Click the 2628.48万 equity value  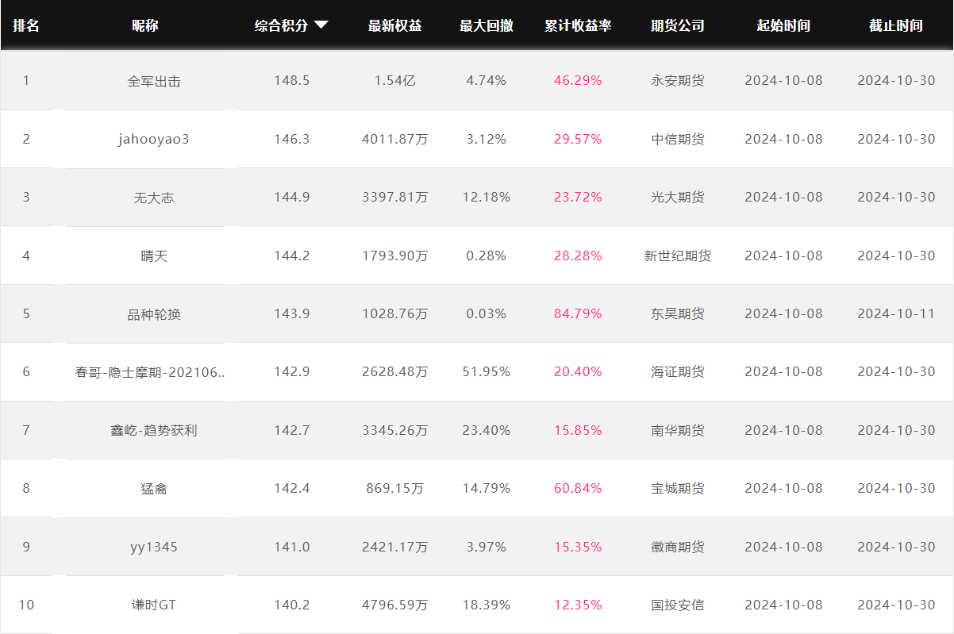tap(395, 371)
